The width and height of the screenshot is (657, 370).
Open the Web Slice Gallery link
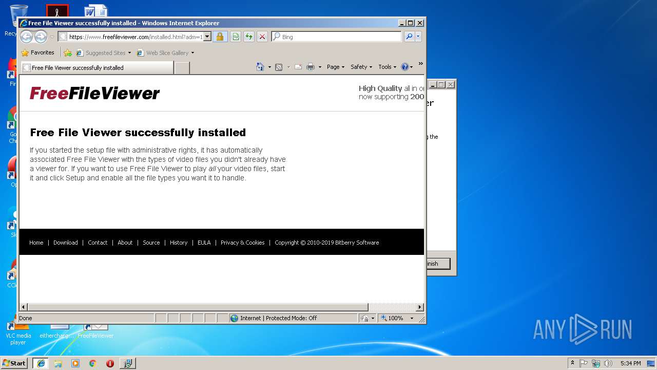(165, 52)
